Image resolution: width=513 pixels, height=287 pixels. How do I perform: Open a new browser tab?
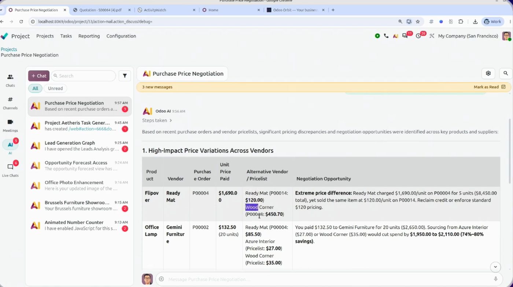pyautogui.click(x=333, y=10)
